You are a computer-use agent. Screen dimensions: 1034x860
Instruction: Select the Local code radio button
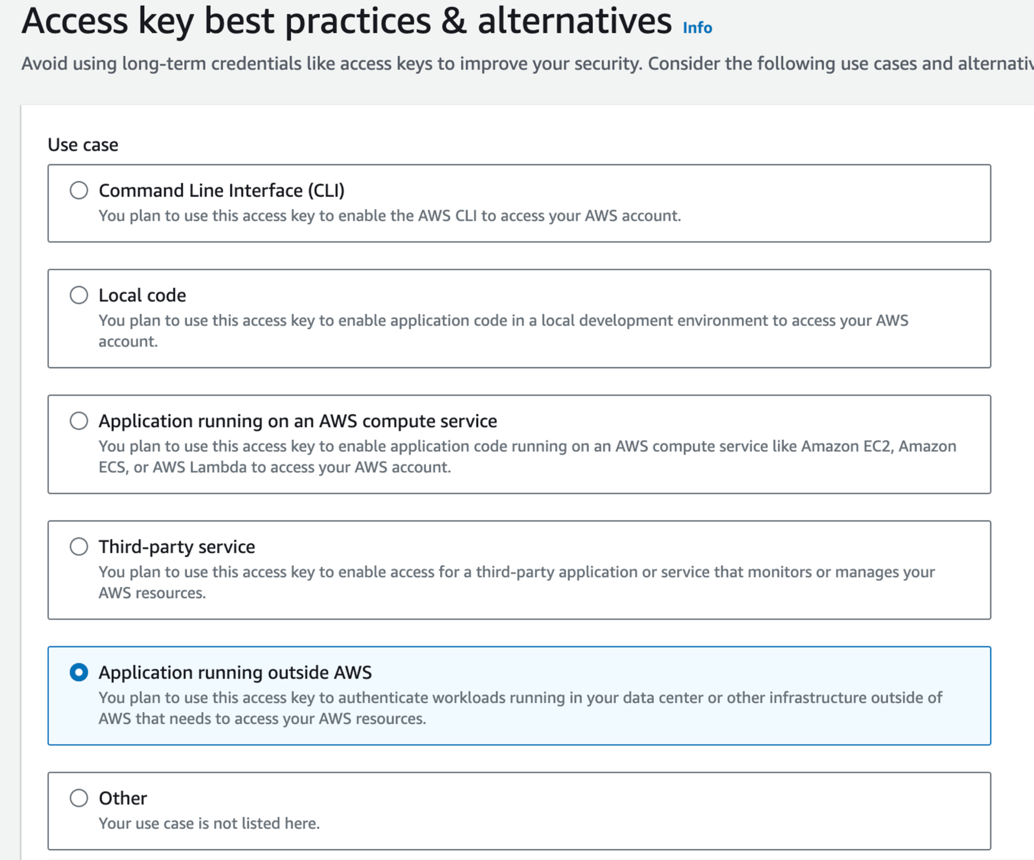79,295
